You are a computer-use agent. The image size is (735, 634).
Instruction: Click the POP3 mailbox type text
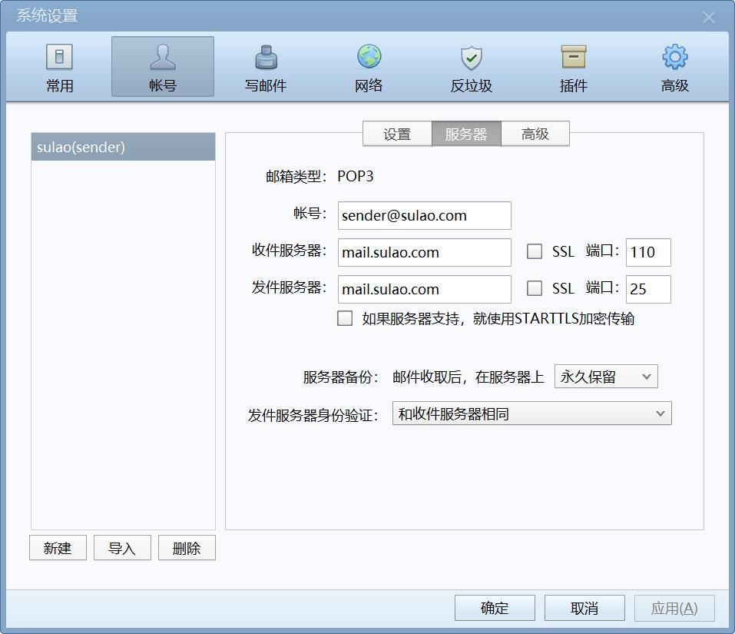(356, 176)
